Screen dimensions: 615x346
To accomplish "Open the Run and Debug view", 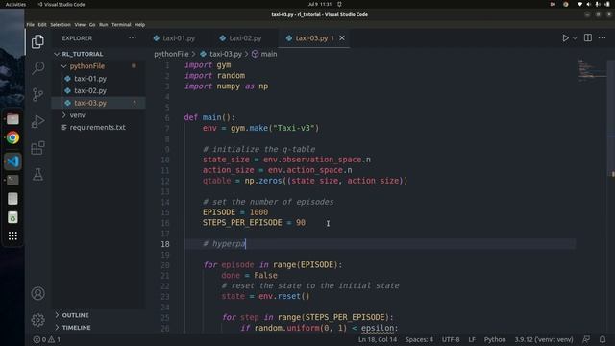I will pos(38,121).
